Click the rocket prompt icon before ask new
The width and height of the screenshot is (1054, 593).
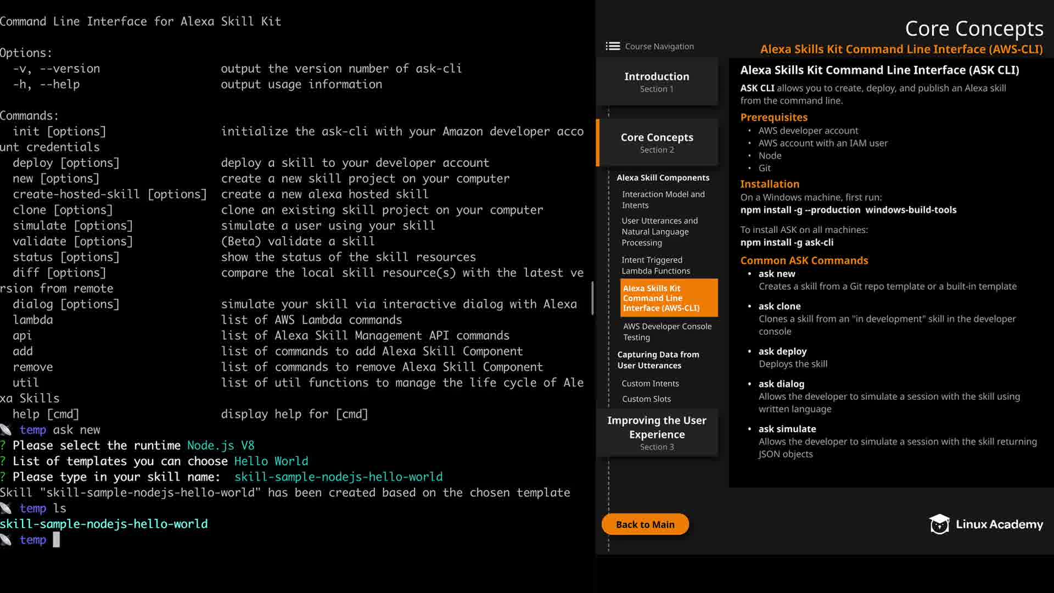coord(6,430)
